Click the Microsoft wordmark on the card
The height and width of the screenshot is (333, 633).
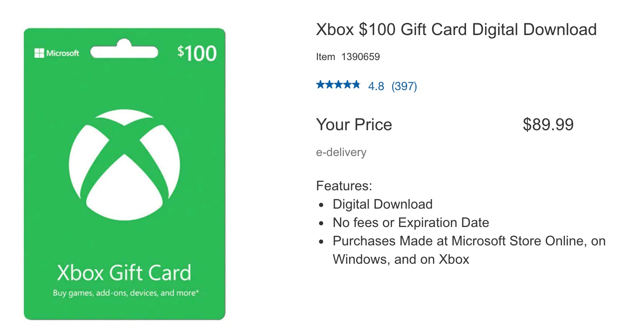click(x=63, y=53)
